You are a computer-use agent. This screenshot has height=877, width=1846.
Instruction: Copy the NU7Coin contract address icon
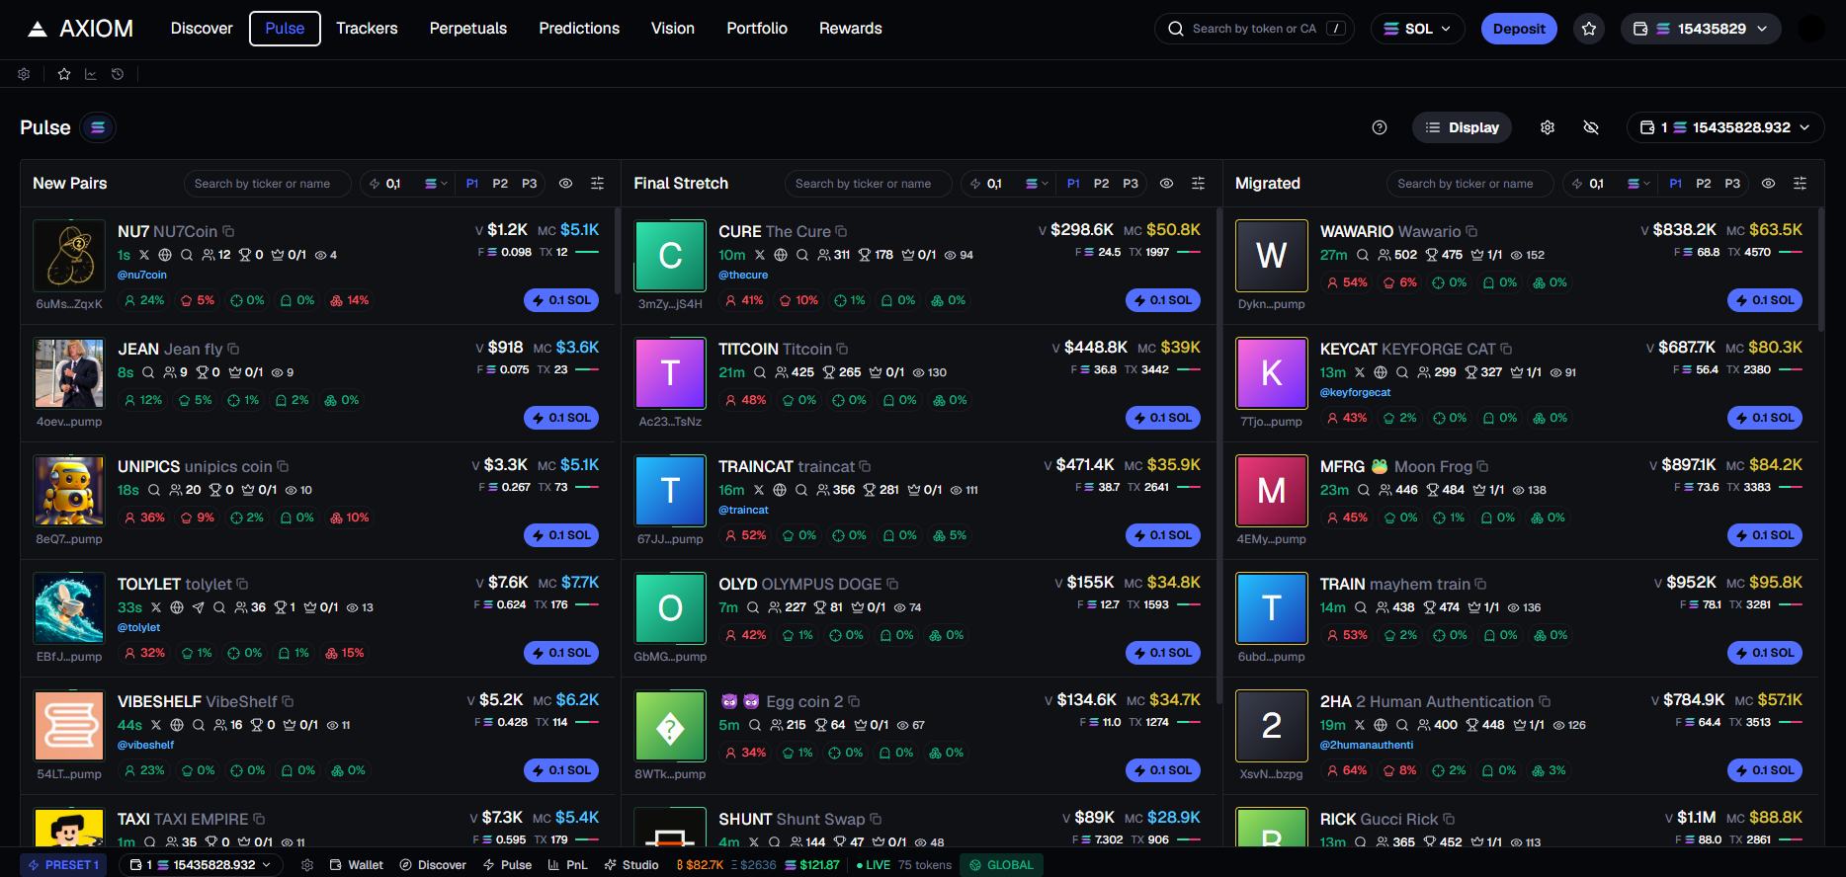[x=228, y=231]
